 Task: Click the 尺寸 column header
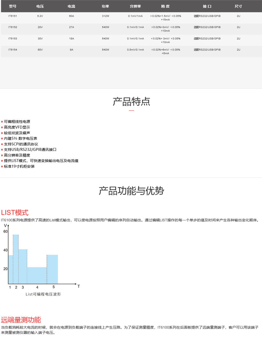click(238, 6)
